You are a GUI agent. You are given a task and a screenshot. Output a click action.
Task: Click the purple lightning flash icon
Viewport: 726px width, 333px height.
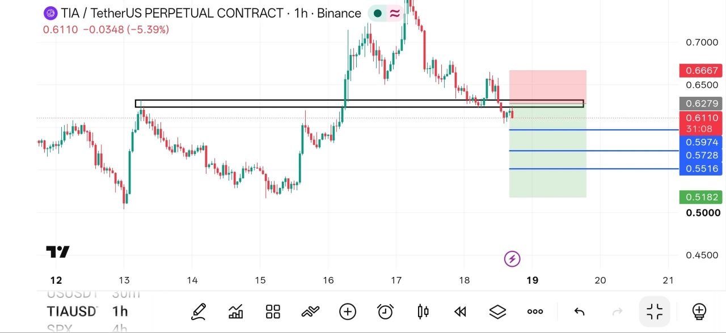click(512, 259)
